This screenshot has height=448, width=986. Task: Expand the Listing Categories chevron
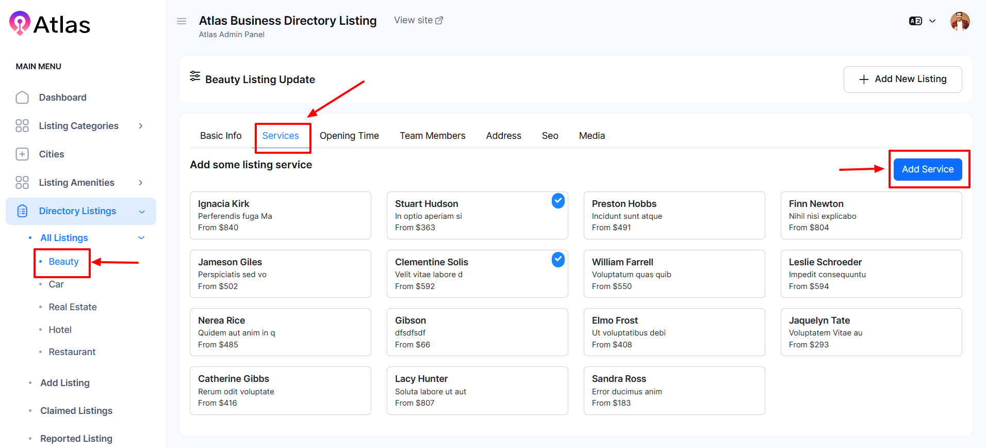pyautogui.click(x=141, y=126)
